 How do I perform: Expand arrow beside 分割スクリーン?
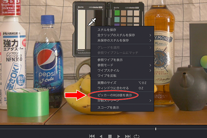coord(150,101)
